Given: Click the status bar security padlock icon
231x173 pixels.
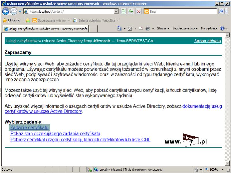Looking at the screenshot, I should click(x=197, y=170).
